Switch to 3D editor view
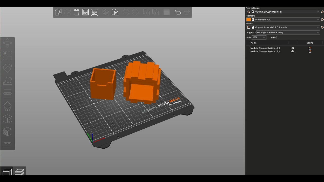Screen dimensions: 324x182 (x=7, y=172)
